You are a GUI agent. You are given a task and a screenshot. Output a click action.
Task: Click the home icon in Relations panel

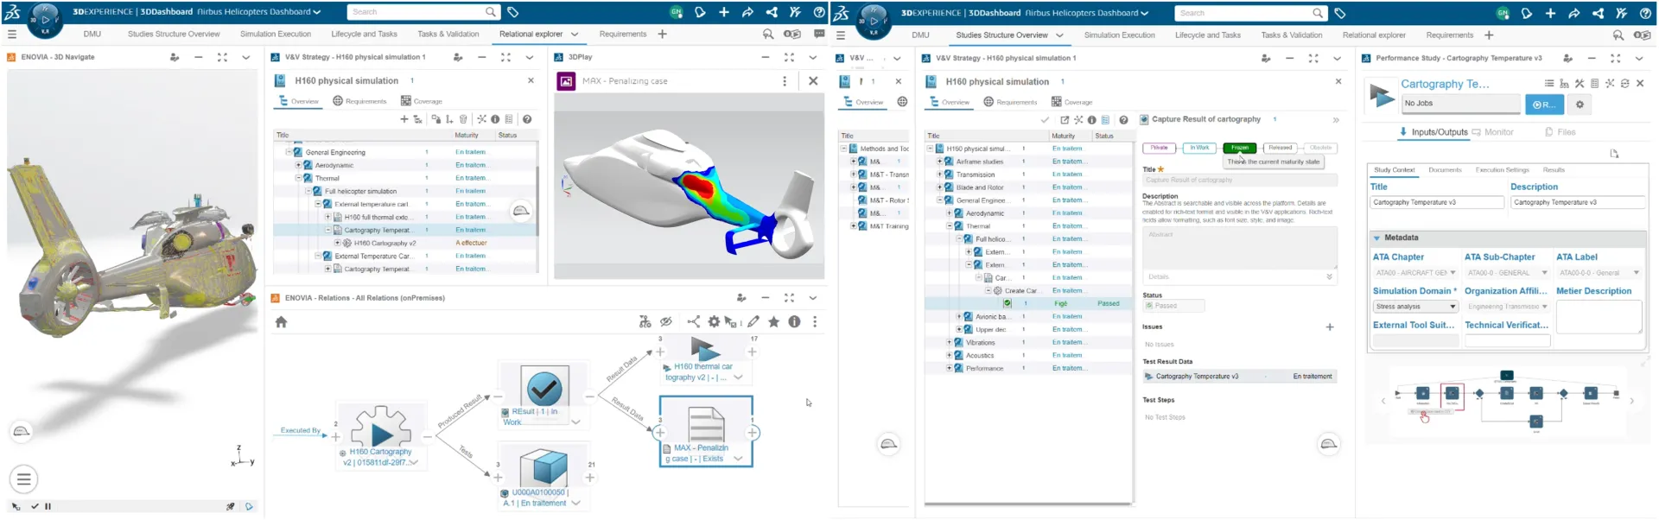(281, 322)
